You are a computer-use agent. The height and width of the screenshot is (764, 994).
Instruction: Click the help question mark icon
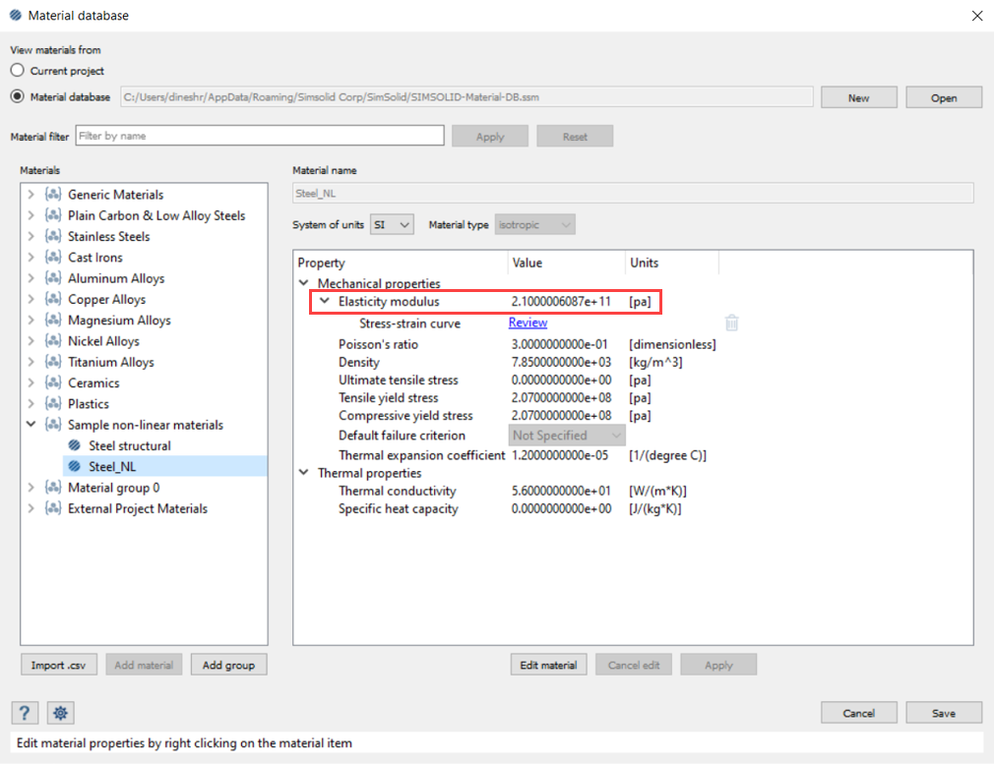(x=25, y=713)
